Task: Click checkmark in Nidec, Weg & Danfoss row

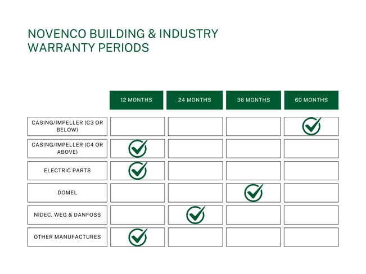Action: (x=196, y=215)
